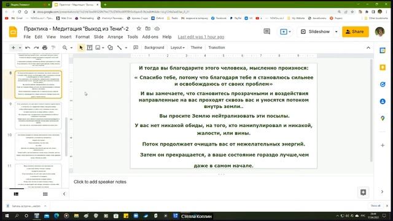393x221 pixels.
Task: Open Present to meeting dropdown arrow
Action: tap(290, 31)
